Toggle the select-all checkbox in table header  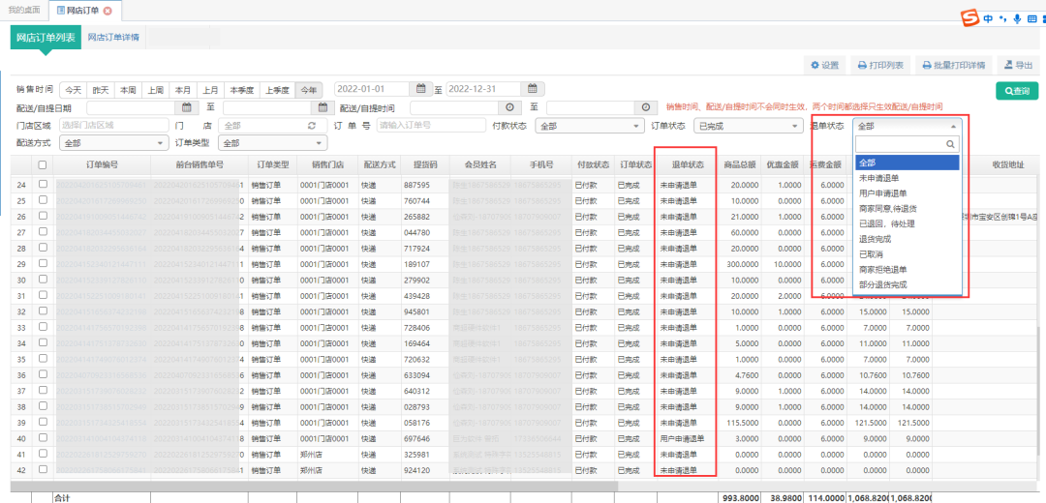tap(42, 165)
